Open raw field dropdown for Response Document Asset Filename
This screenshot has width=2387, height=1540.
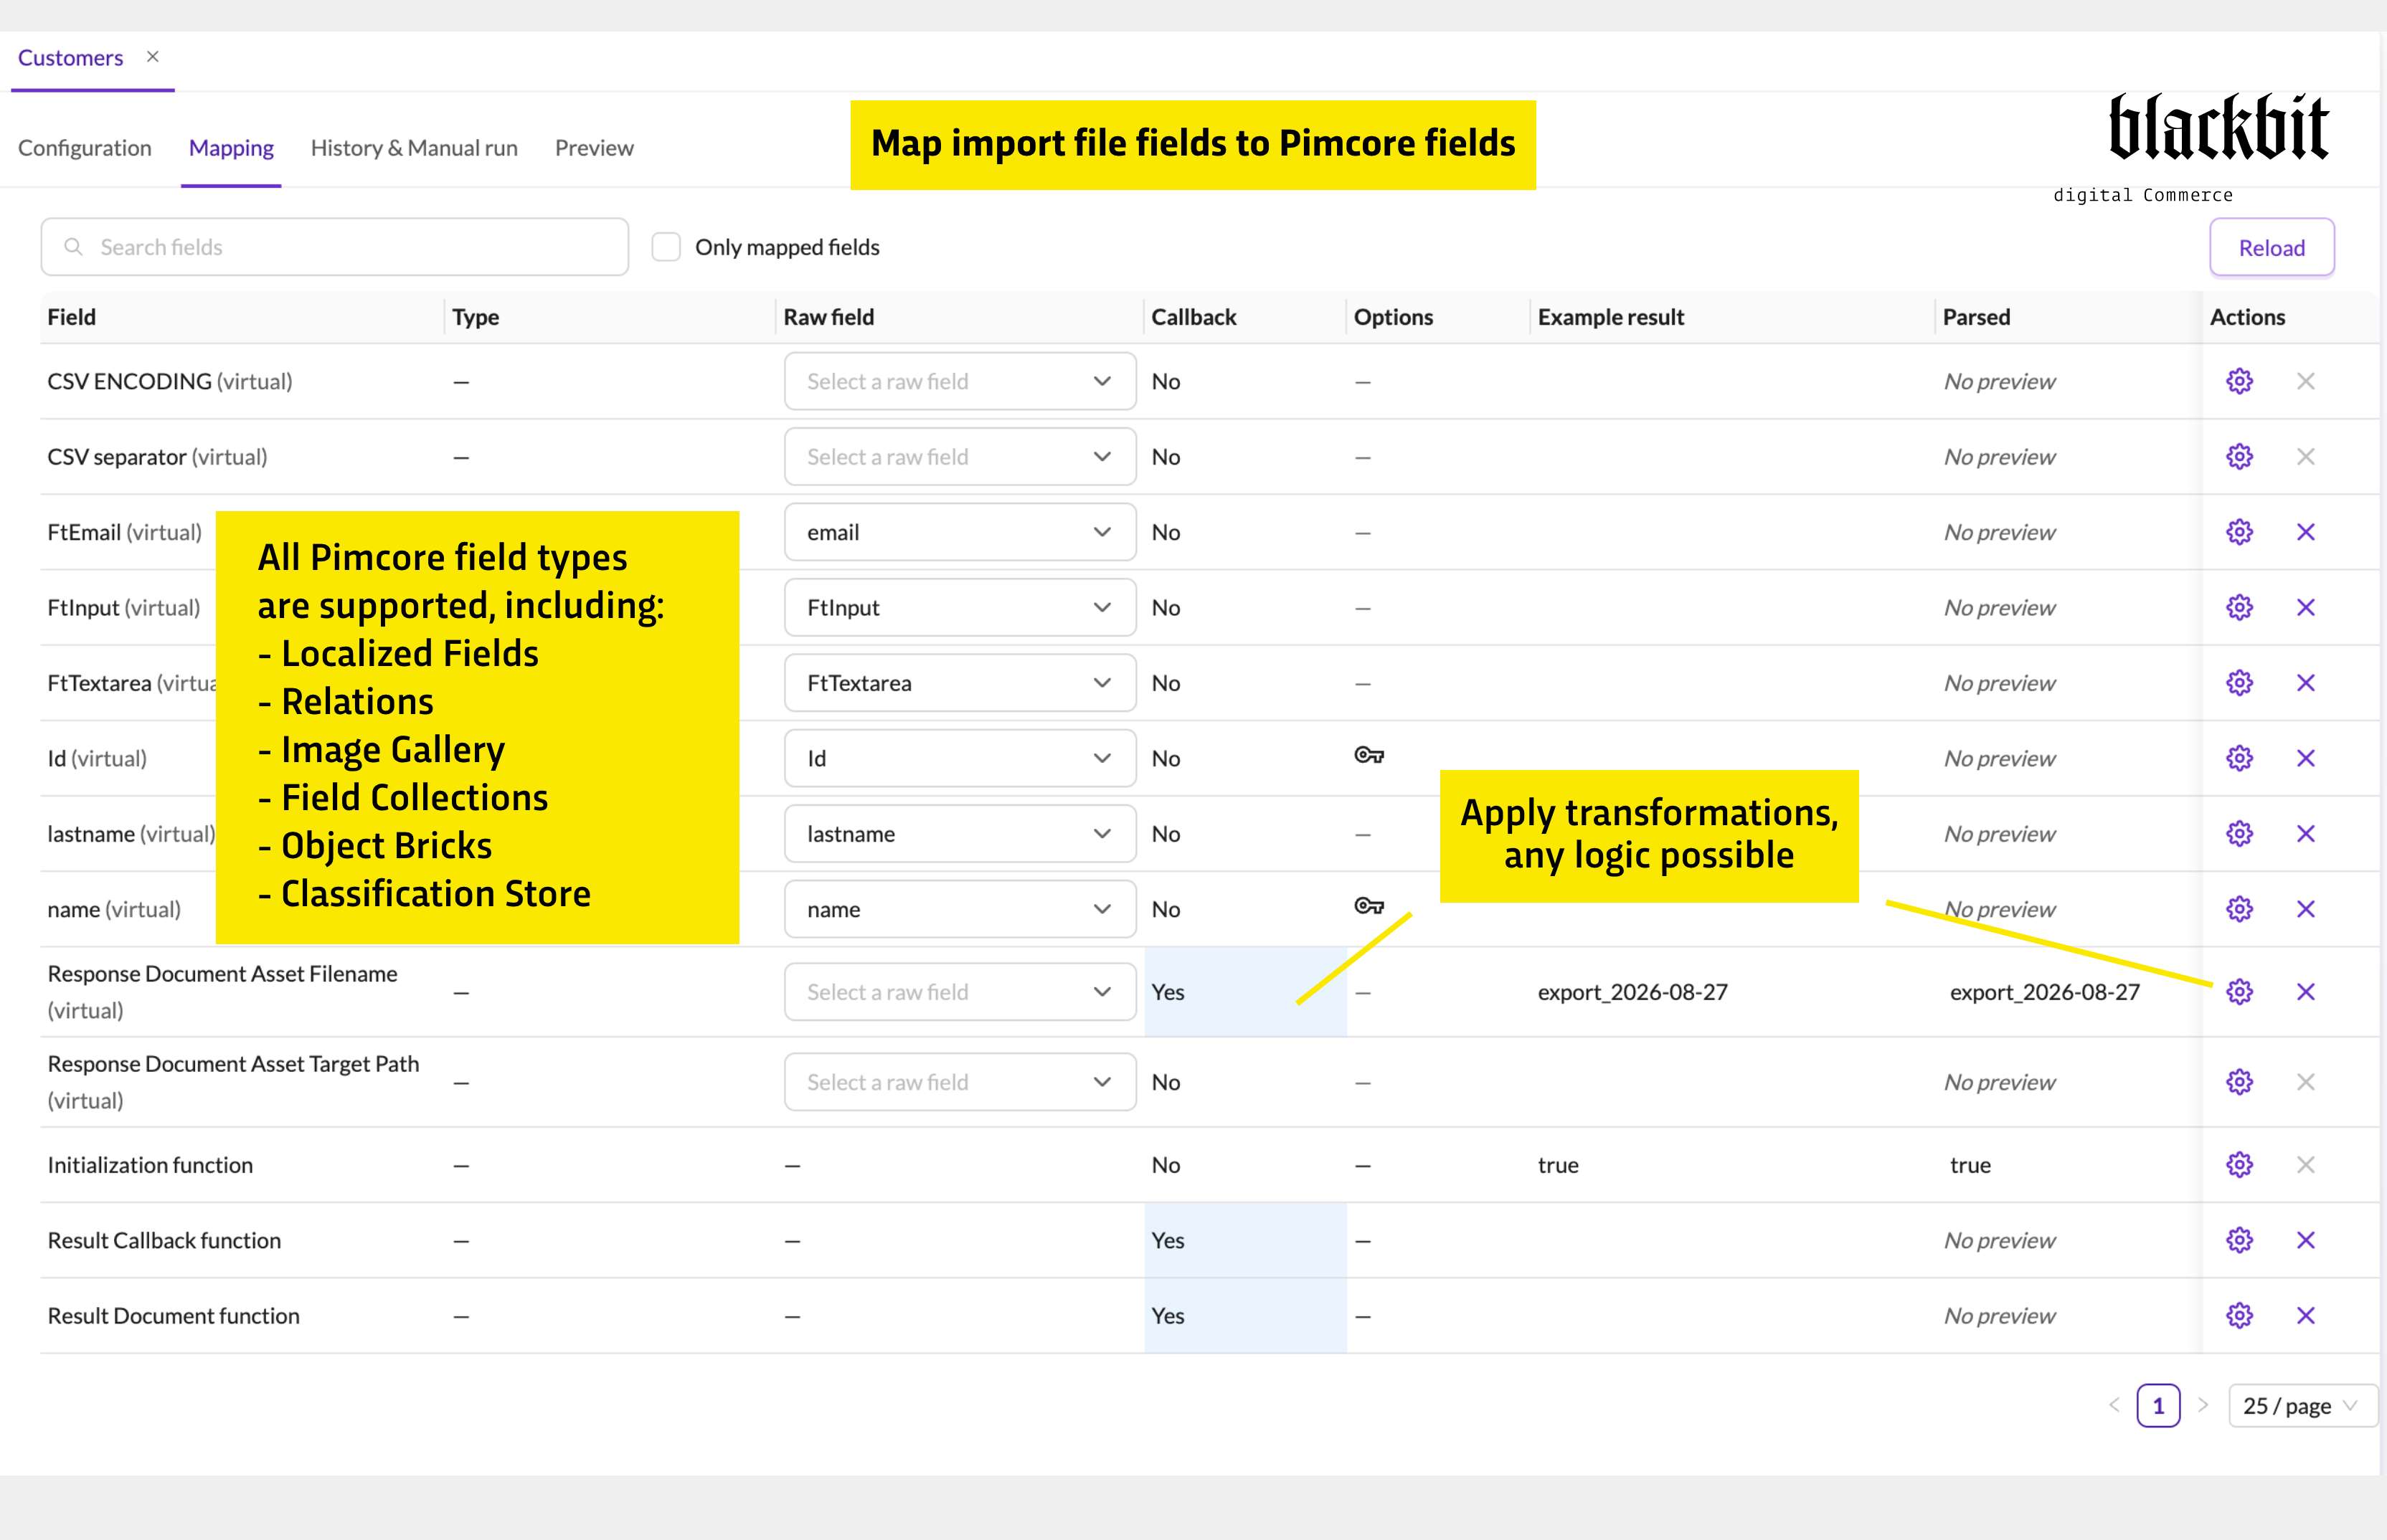pos(960,991)
